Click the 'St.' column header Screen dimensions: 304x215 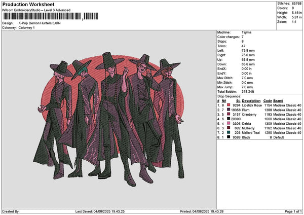(x=238, y=101)
